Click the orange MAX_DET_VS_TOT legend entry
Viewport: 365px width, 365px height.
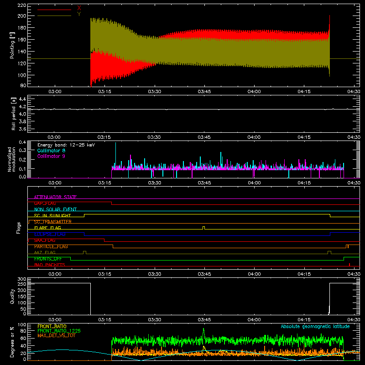[x=57, y=335]
